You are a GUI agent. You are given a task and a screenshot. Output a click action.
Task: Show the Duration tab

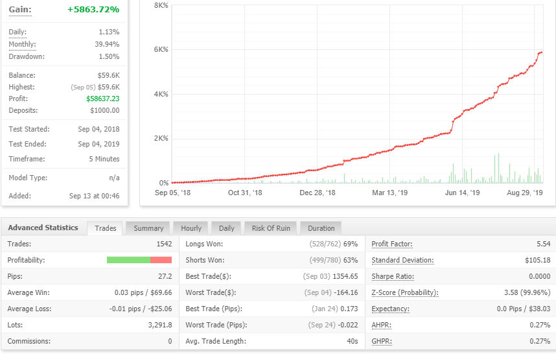321,228
